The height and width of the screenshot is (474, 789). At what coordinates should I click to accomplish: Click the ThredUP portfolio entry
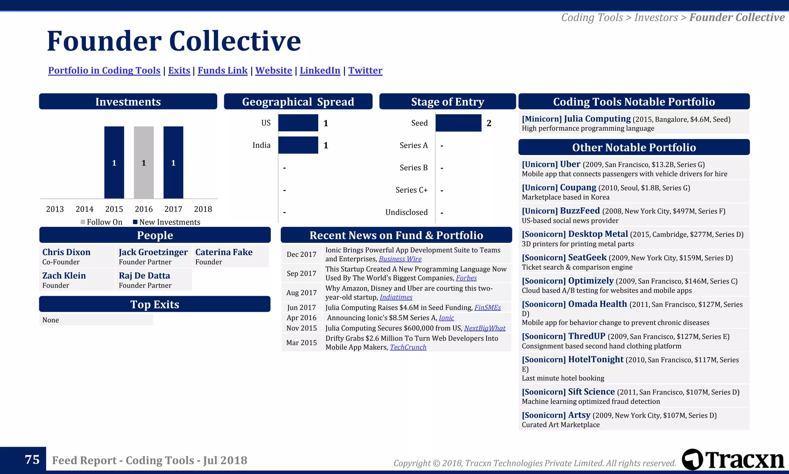634,341
